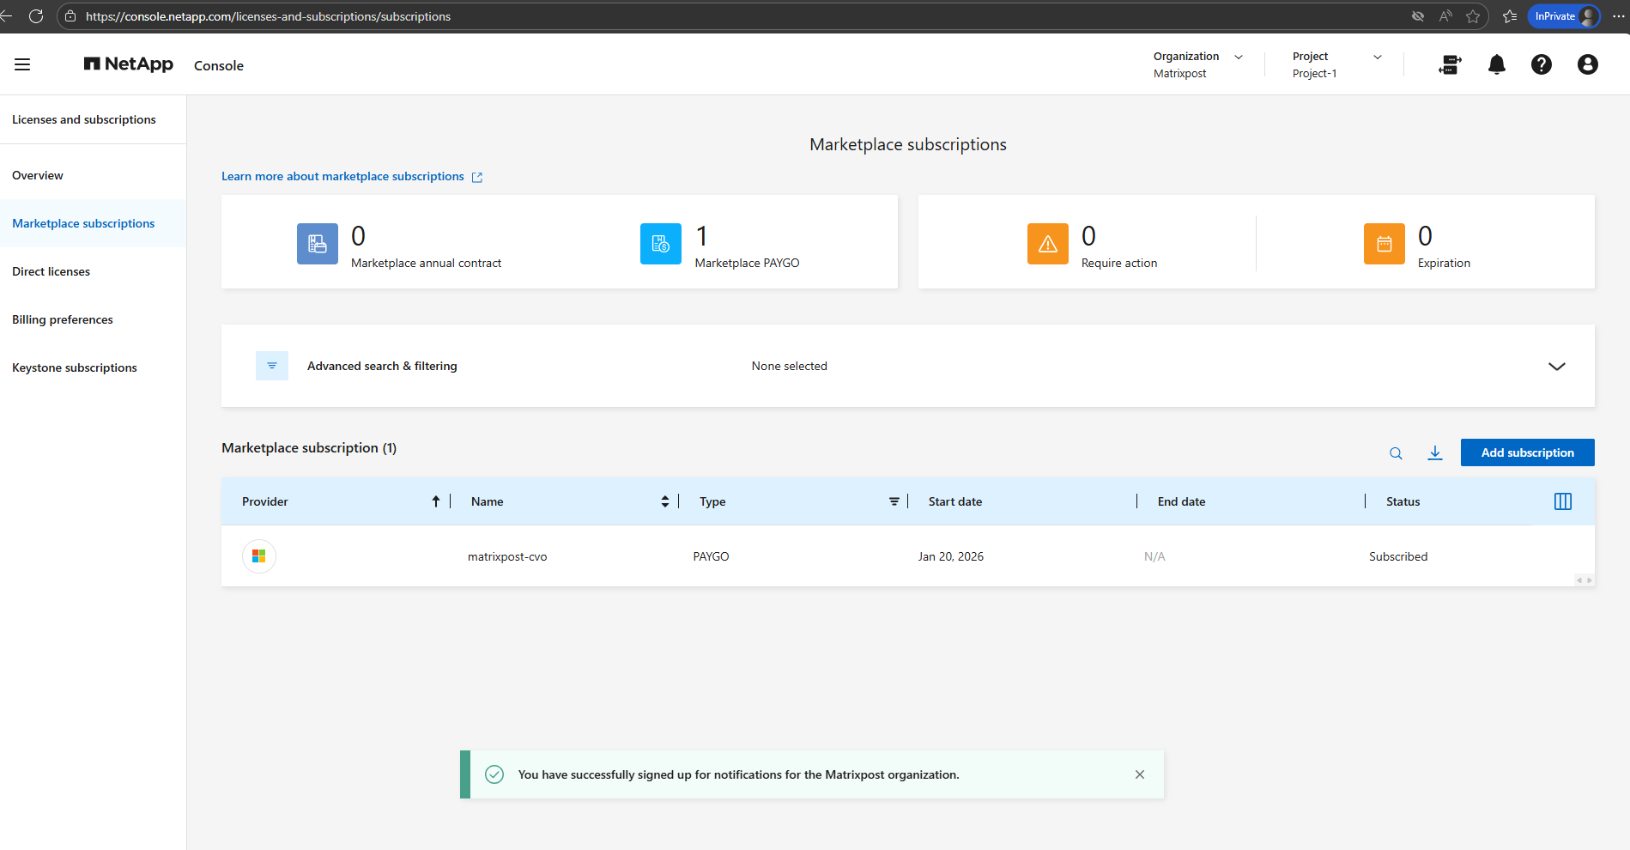1630x850 pixels.
Task: Download the subscription list
Action: (x=1434, y=452)
